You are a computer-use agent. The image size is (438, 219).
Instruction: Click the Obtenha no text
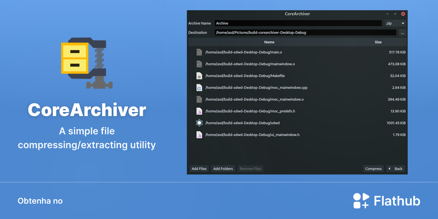coord(40,201)
